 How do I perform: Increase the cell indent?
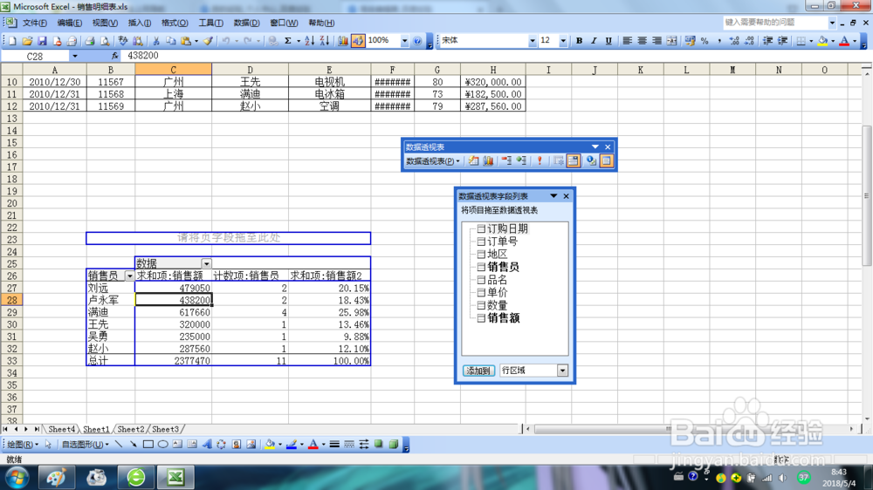pyautogui.click(x=782, y=41)
